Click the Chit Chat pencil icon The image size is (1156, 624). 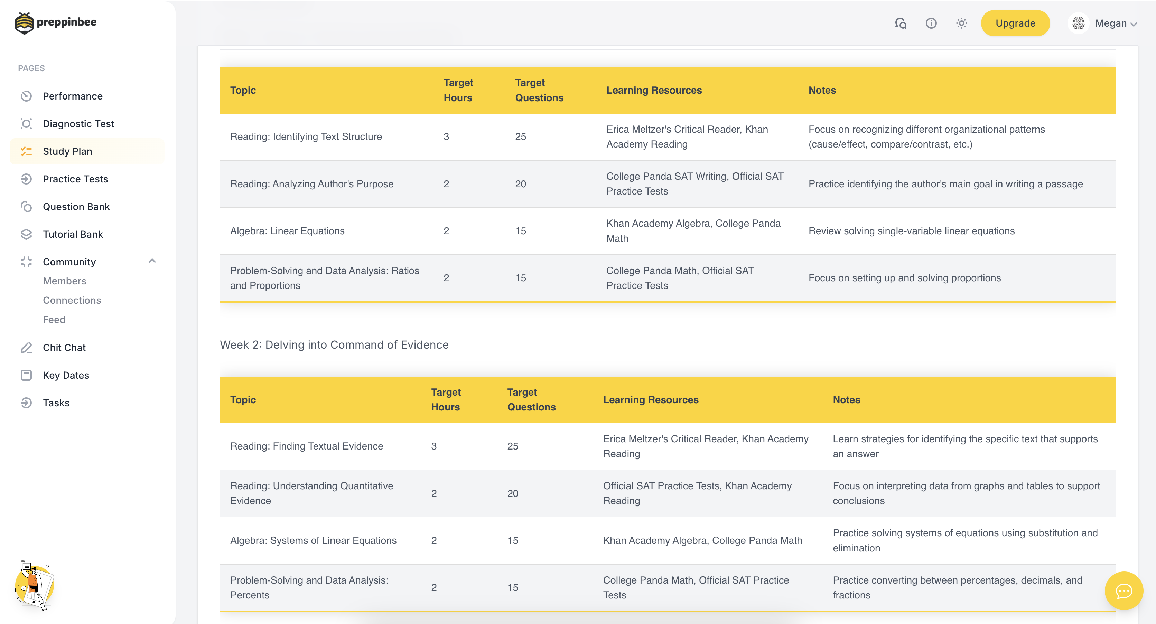[x=26, y=348]
